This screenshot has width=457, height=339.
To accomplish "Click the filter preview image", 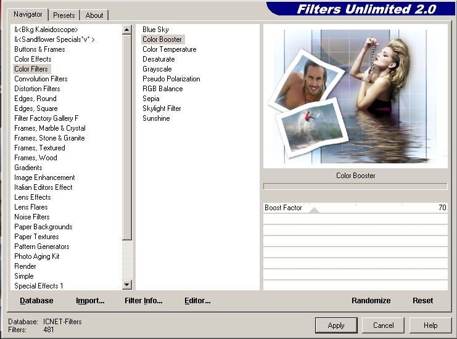I will tap(355, 96).
